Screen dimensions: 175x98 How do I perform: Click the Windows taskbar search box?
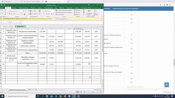(x=20, y=96)
